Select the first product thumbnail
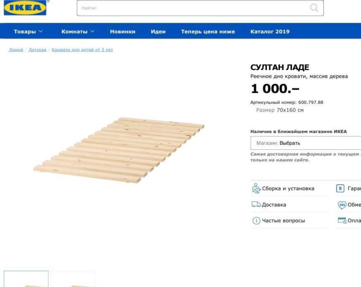Image resolution: width=361 pixels, height=287 pixels. click(x=26, y=279)
